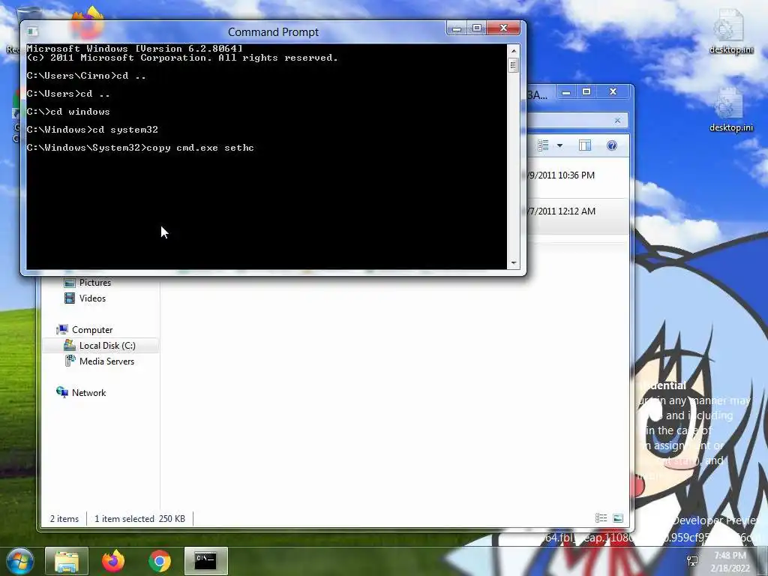Switch Explorer to large thumbnails view in status bar
Screen dimensions: 768x576
click(x=618, y=518)
